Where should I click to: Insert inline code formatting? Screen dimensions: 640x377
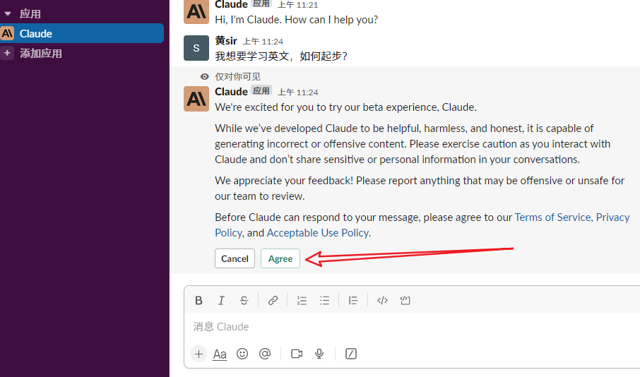coord(382,301)
